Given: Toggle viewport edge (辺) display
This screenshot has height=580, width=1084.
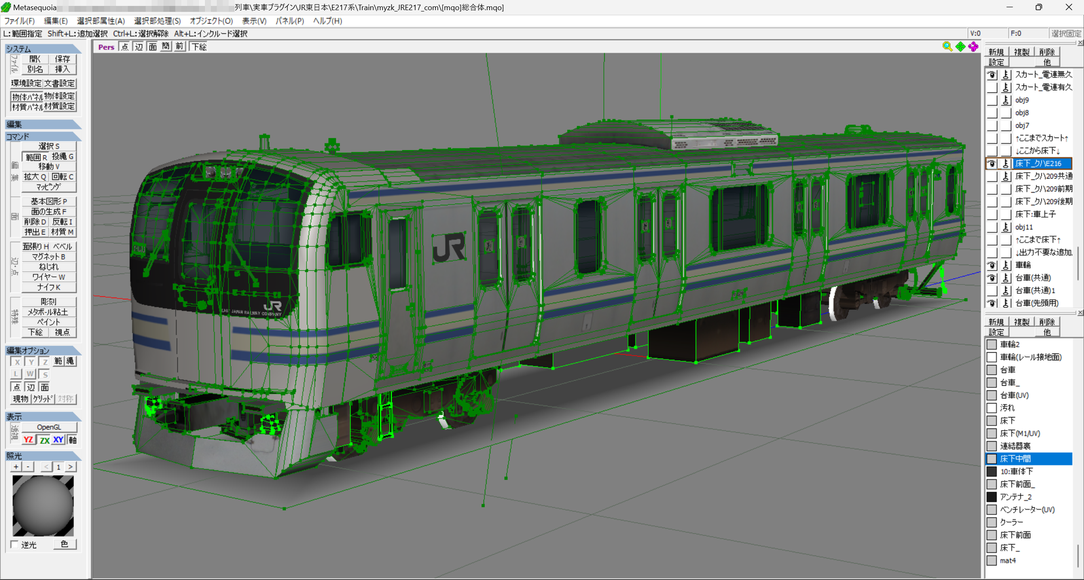Looking at the screenshot, I should click(x=139, y=47).
